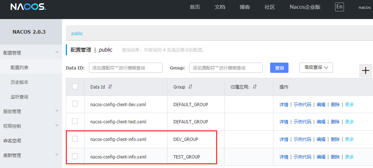Click 删除 for nacos-config-client-test.yaml
The height and width of the screenshot is (168, 373).
point(335,122)
